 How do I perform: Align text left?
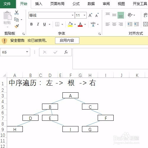pyautogui.click(x=108, y=24)
